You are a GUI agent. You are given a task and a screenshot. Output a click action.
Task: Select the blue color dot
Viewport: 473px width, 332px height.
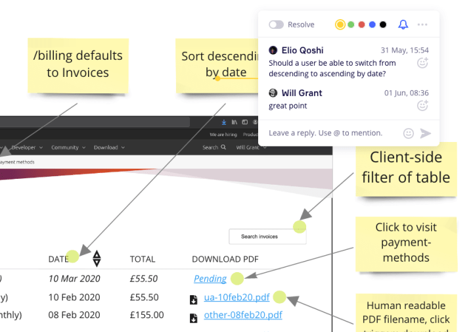372,24
